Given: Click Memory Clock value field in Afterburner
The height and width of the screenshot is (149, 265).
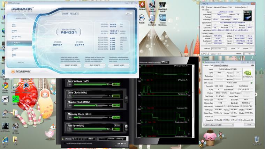Looking at the screenshot, I should (116, 117).
